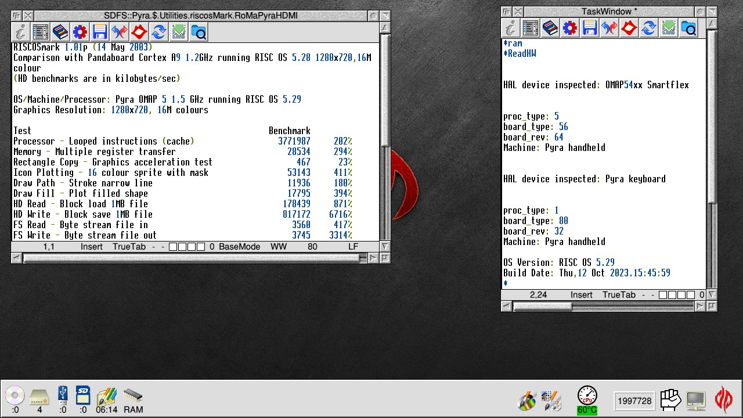Viewport: 743px width, 418px height.
Task: Open the info 'i' icon in TaskWindow toolbar
Action: tap(511, 28)
